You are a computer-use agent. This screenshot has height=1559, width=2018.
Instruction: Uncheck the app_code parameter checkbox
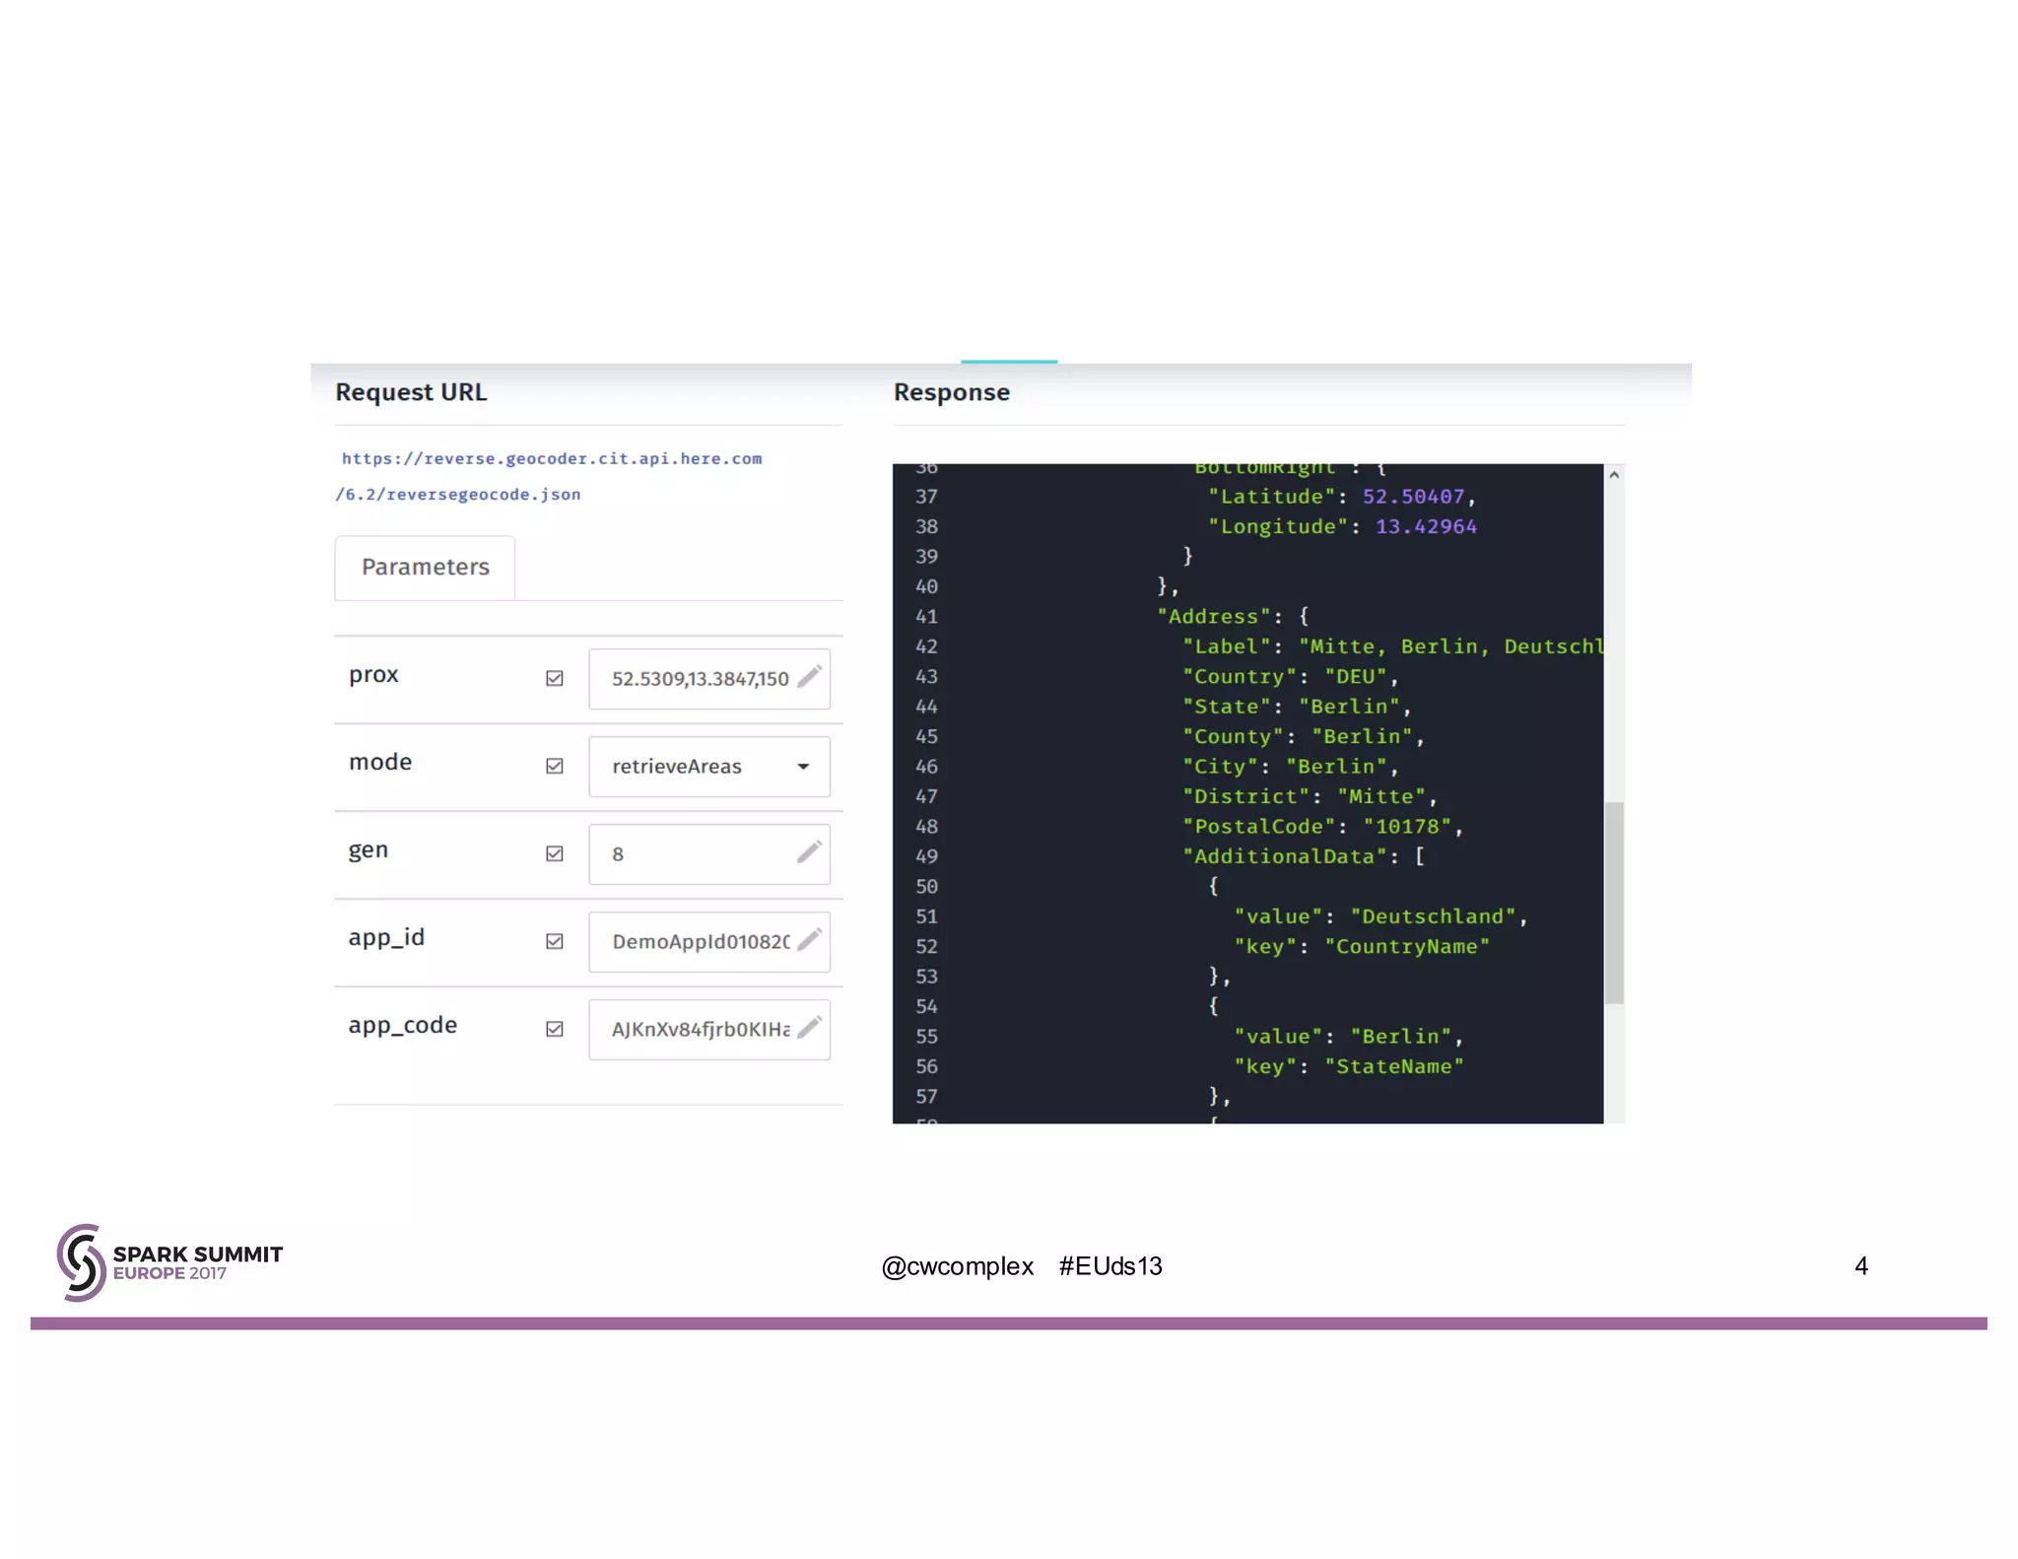(555, 1029)
